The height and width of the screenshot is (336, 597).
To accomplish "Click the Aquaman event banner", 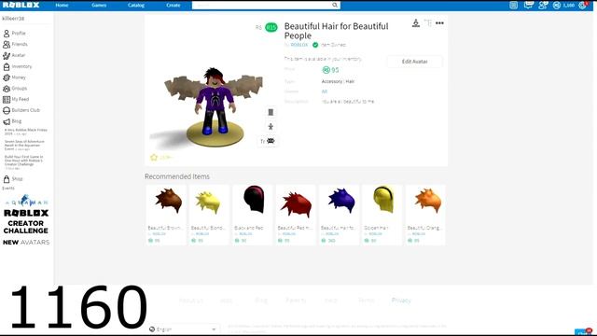I will (26, 201).
